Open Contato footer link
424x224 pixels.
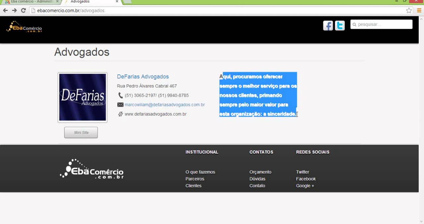pos(257,186)
